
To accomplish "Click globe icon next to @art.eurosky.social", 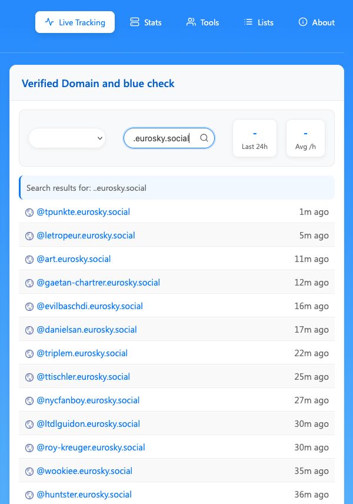I will (29, 260).
